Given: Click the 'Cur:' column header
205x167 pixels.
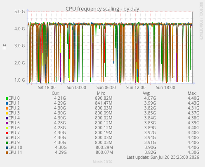Looking at the screenshot, I should click(x=56, y=93).
